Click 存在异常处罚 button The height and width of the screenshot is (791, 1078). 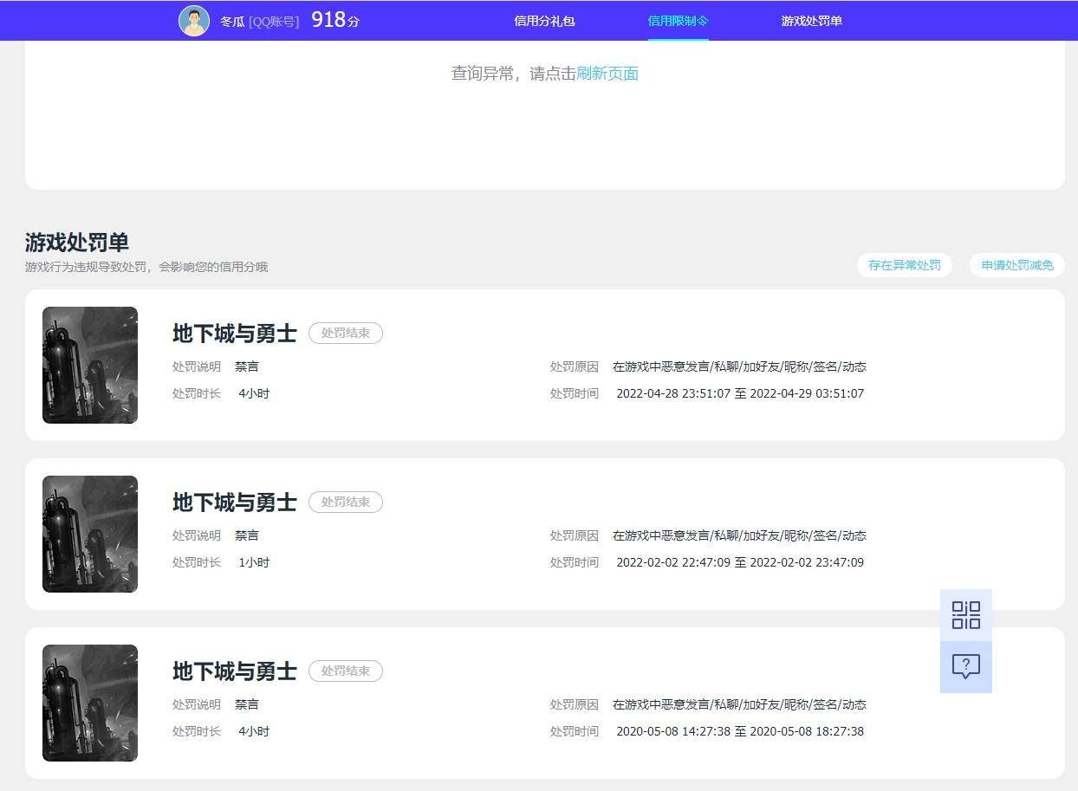coord(905,265)
